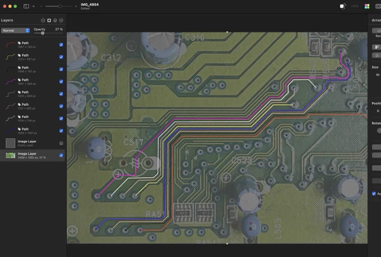
Task: Click the IMG_4954 document title
Action: 90,4
